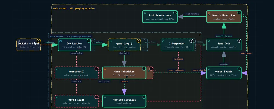This screenshot has width=274, height=109.
Task: Click the code brackets icon in heartbeat() node
Action: point(57,69)
